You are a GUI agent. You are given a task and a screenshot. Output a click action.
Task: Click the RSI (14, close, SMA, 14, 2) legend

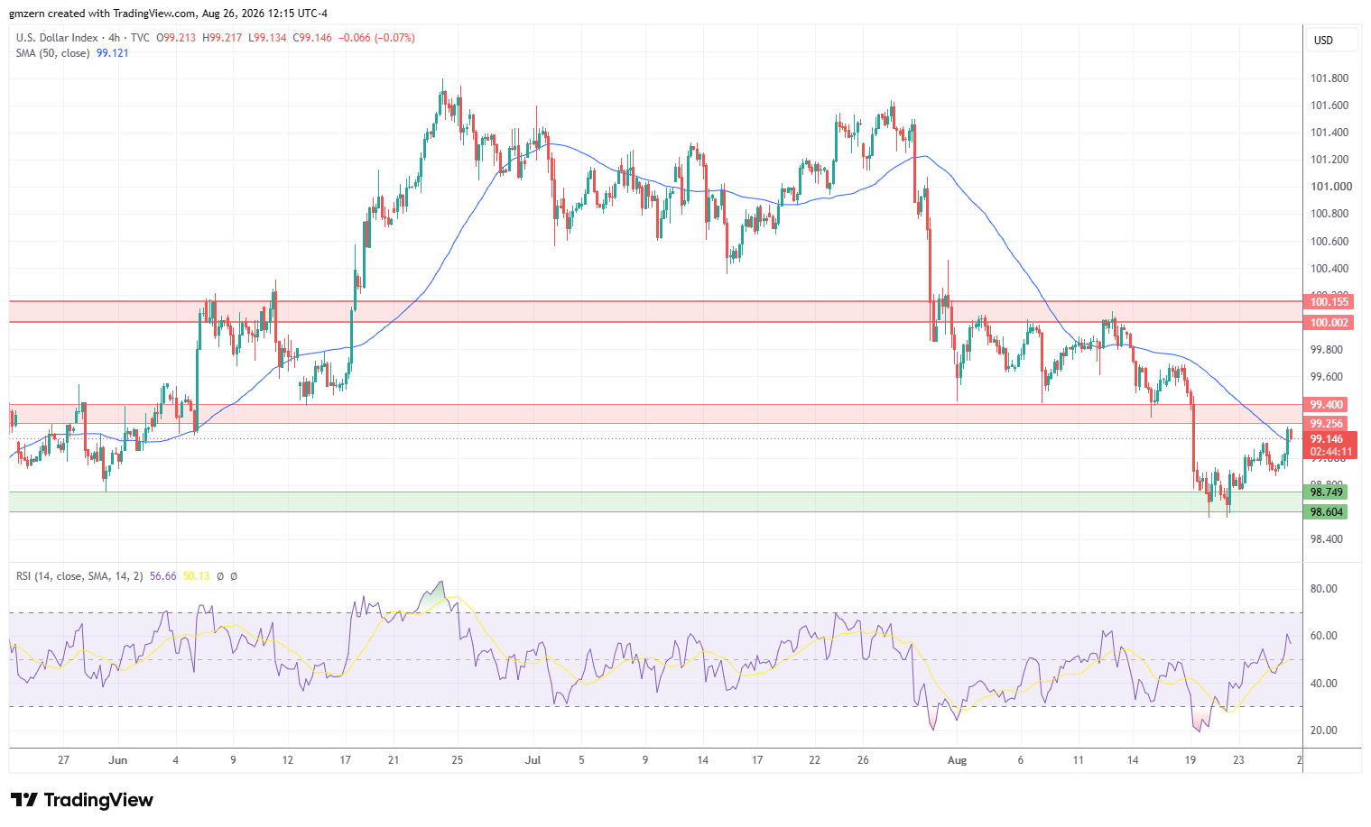click(x=79, y=575)
